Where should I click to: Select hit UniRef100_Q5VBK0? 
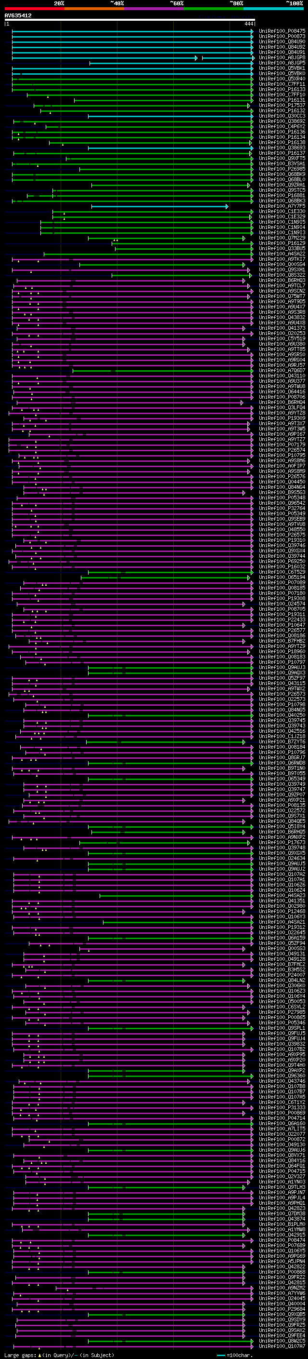click(282, 73)
